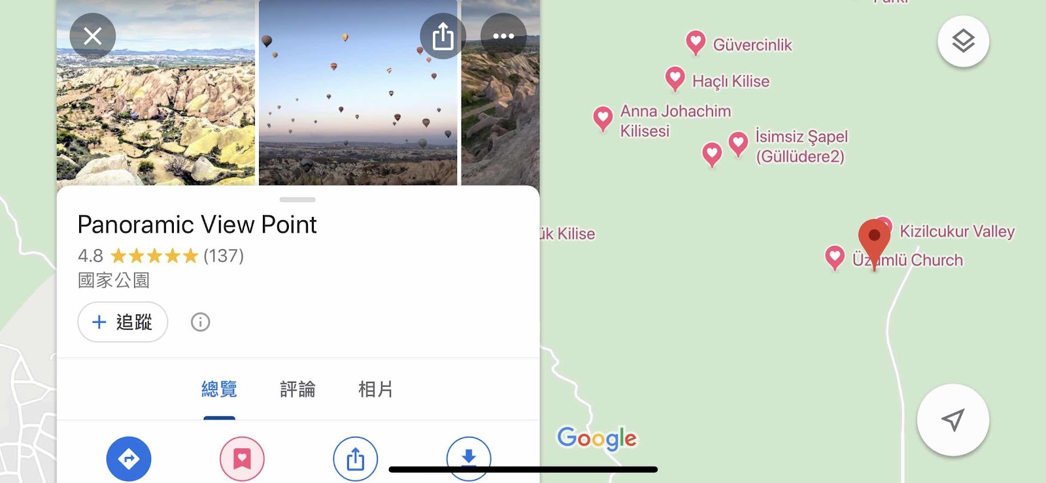This screenshot has width=1046, height=483.
Task: Start directions with the blue arrow button
Action: [x=129, y=459]
